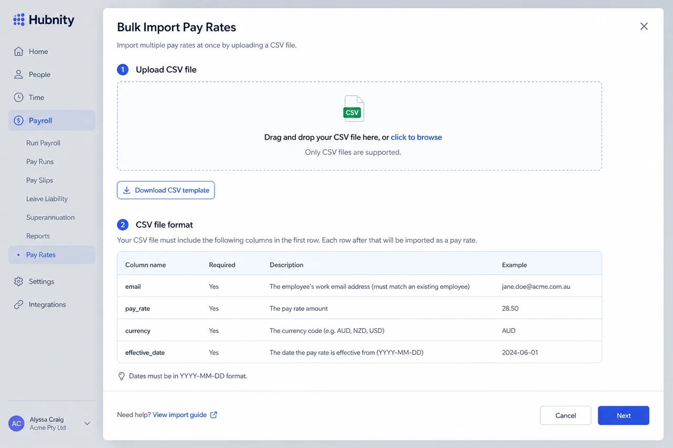Viewport: 673px width, 448px height.
Task: Click 'Only CSV files are supported.' text
Action: coord(353,152)
